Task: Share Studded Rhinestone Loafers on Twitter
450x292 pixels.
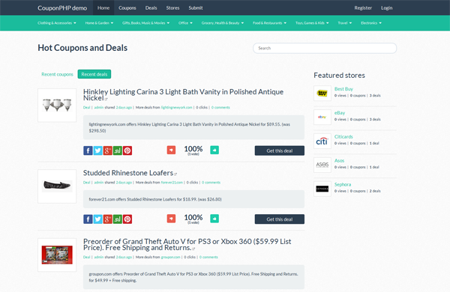Action: click(x=97, y=219)
